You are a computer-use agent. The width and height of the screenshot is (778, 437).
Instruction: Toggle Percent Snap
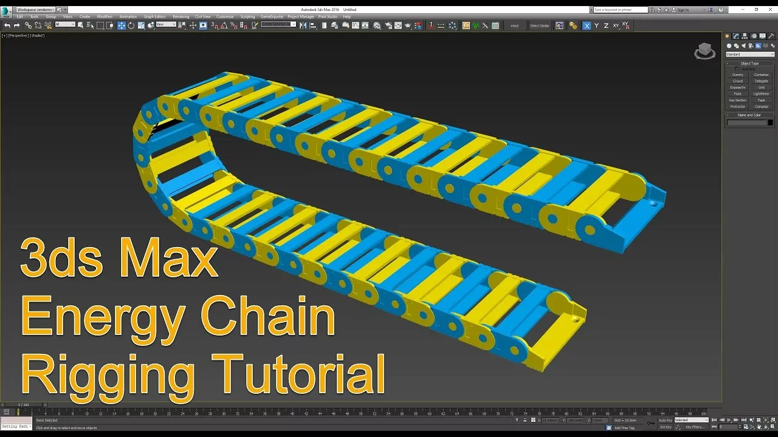coord(233,25)
